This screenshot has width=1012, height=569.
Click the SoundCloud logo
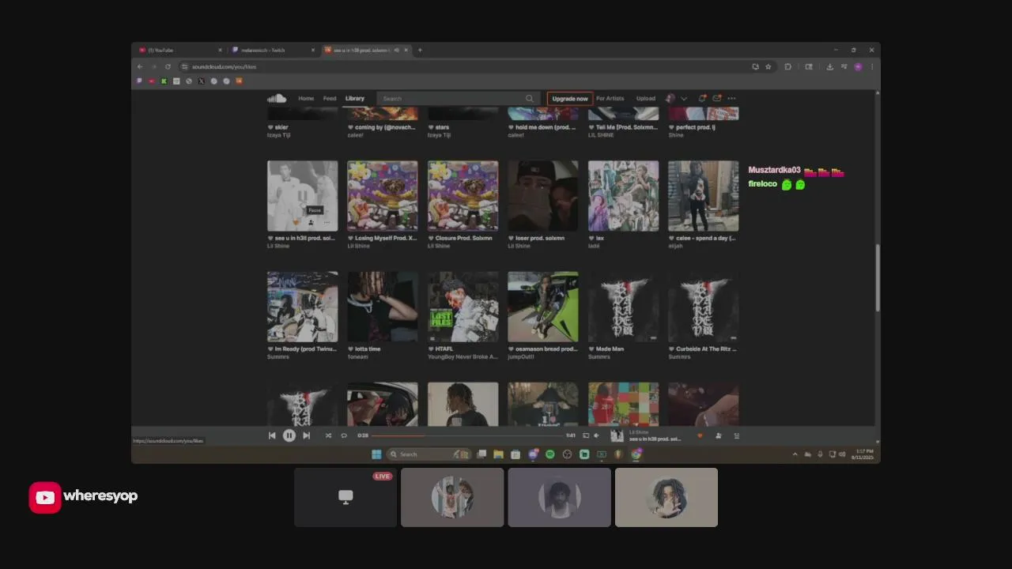point(277,98)
